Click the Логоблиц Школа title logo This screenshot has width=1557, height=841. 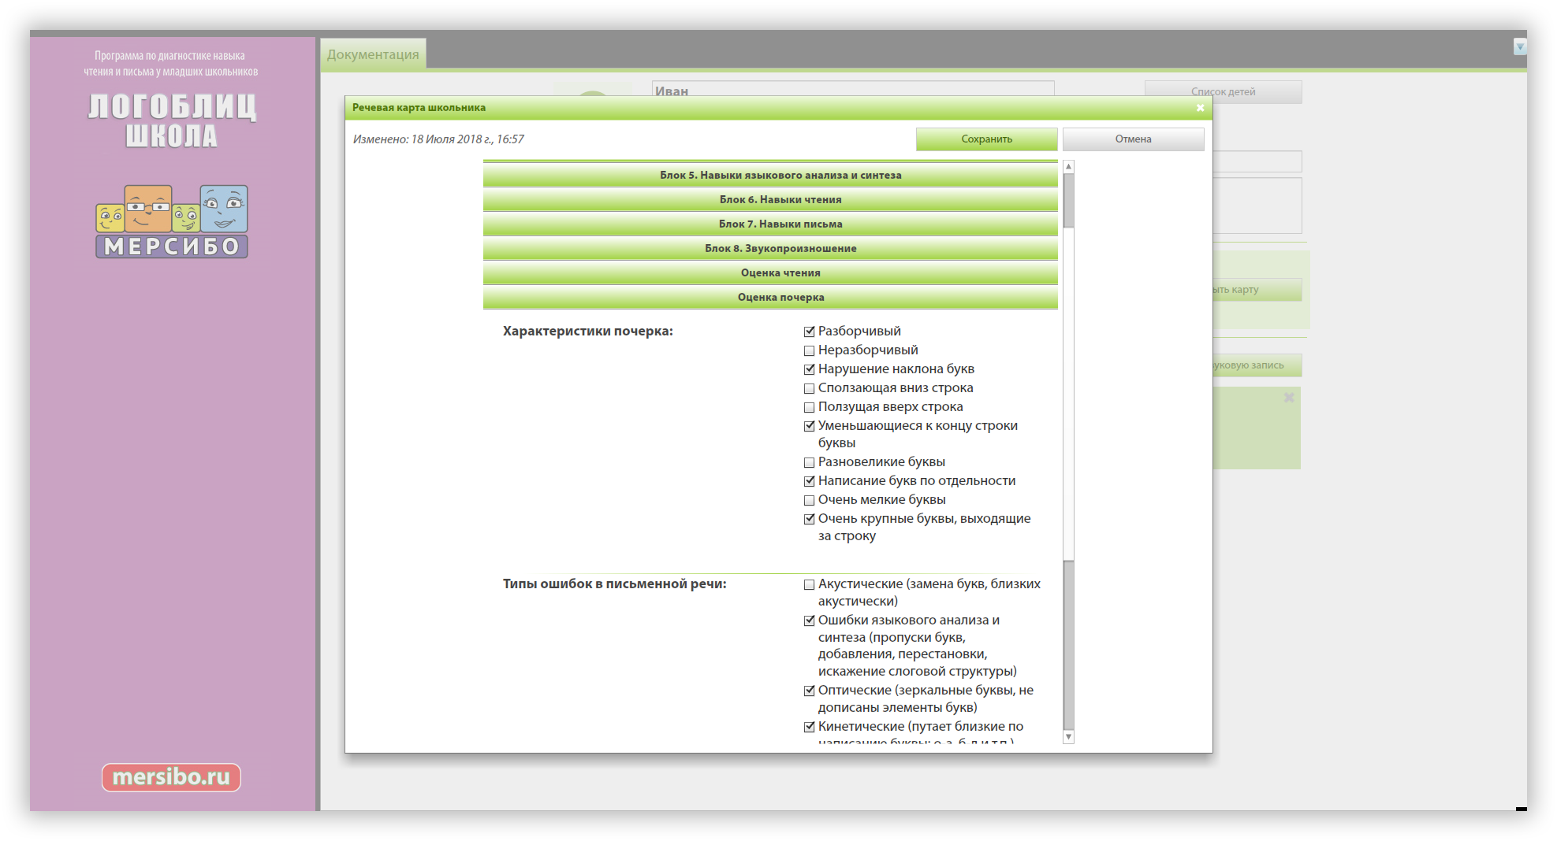click(172, 120)
